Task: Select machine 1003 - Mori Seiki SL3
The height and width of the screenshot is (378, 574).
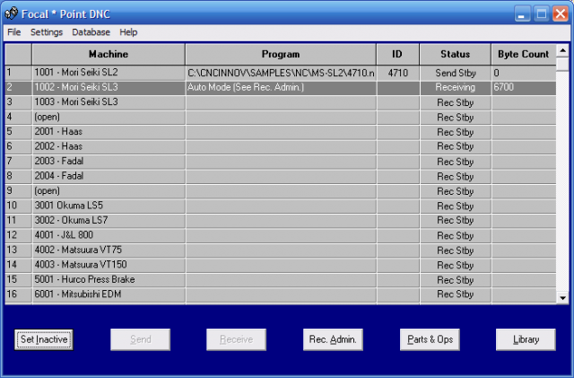Action: [x=109, y=102]
